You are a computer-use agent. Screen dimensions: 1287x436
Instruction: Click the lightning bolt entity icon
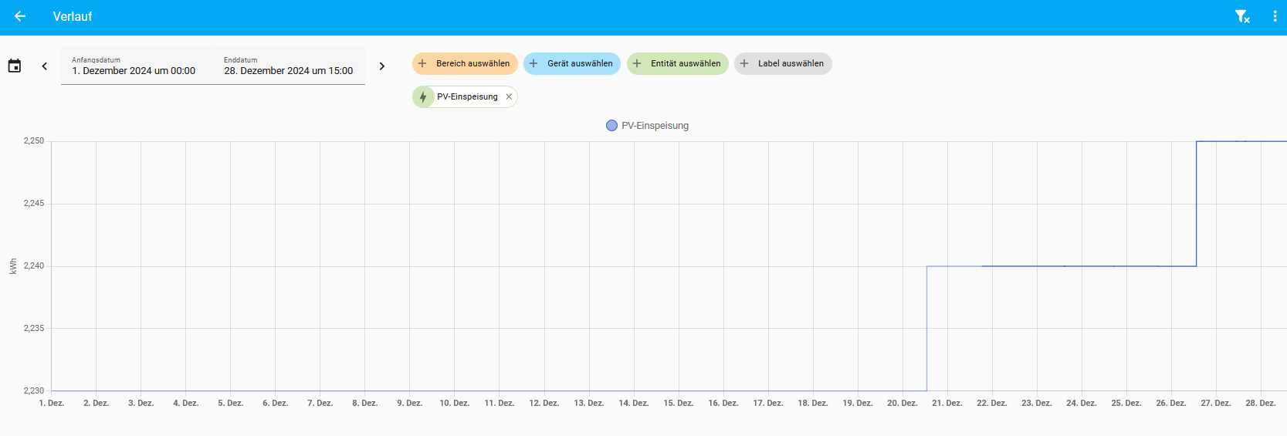point(423,97)
